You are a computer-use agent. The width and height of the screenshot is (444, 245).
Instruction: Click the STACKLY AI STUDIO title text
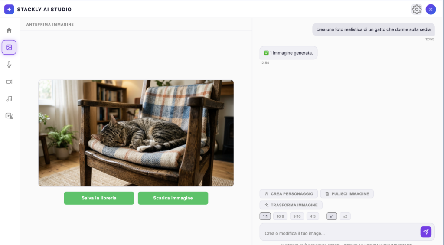point(45,10)
